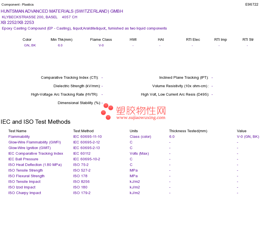Screen dimensions: 268x225
Task: Open ISO Tensile Strength test link
Action: (x=26, y=170)
